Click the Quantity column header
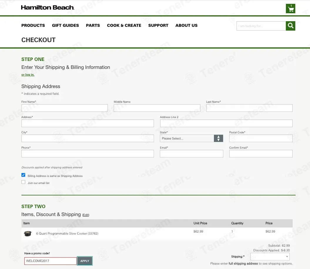This screenshot has width=310, height=269. [x=237, y=223]
